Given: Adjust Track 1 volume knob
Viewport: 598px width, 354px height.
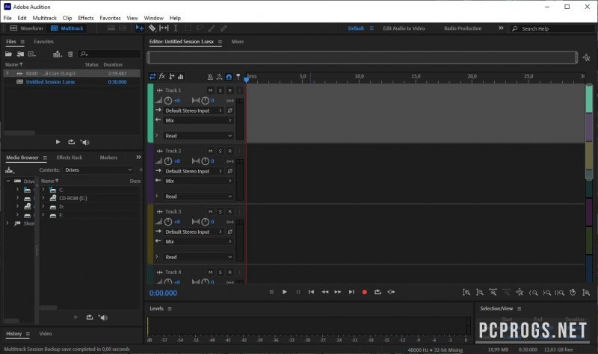Looking at the screenshot, I should (x=167, y=101).
